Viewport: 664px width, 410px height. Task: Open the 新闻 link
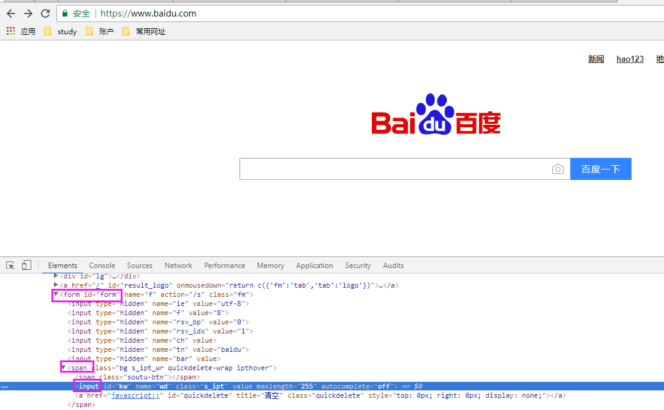[596, 59]
